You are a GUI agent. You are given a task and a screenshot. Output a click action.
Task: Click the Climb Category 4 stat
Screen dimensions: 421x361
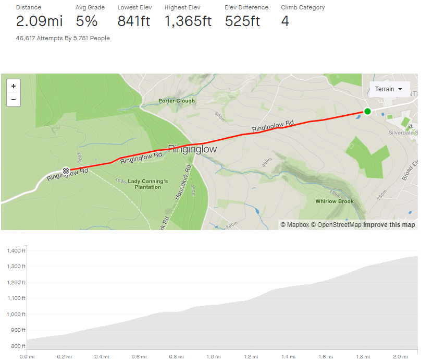[285, 21]
